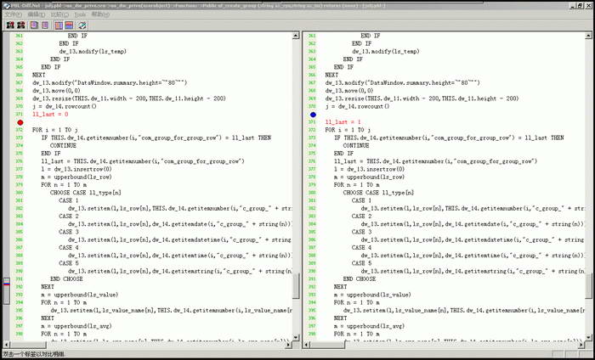Screen dimensions: 595x360
Task: Click right pane horizontal scrollbar left arrow
Action: (x=306, y=345)
